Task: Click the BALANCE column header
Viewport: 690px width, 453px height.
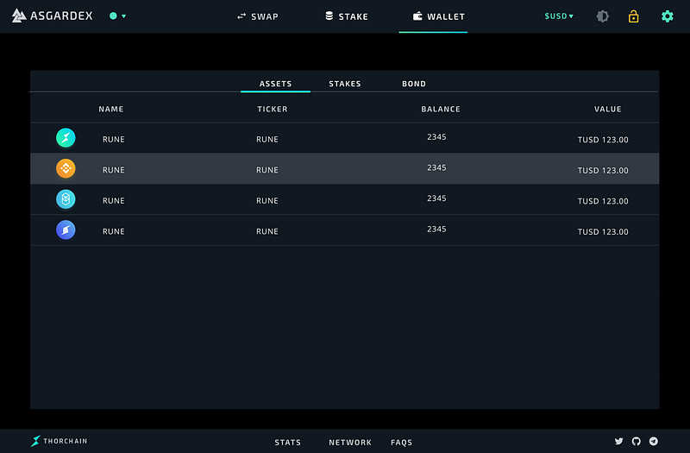Action: point(441,110)
